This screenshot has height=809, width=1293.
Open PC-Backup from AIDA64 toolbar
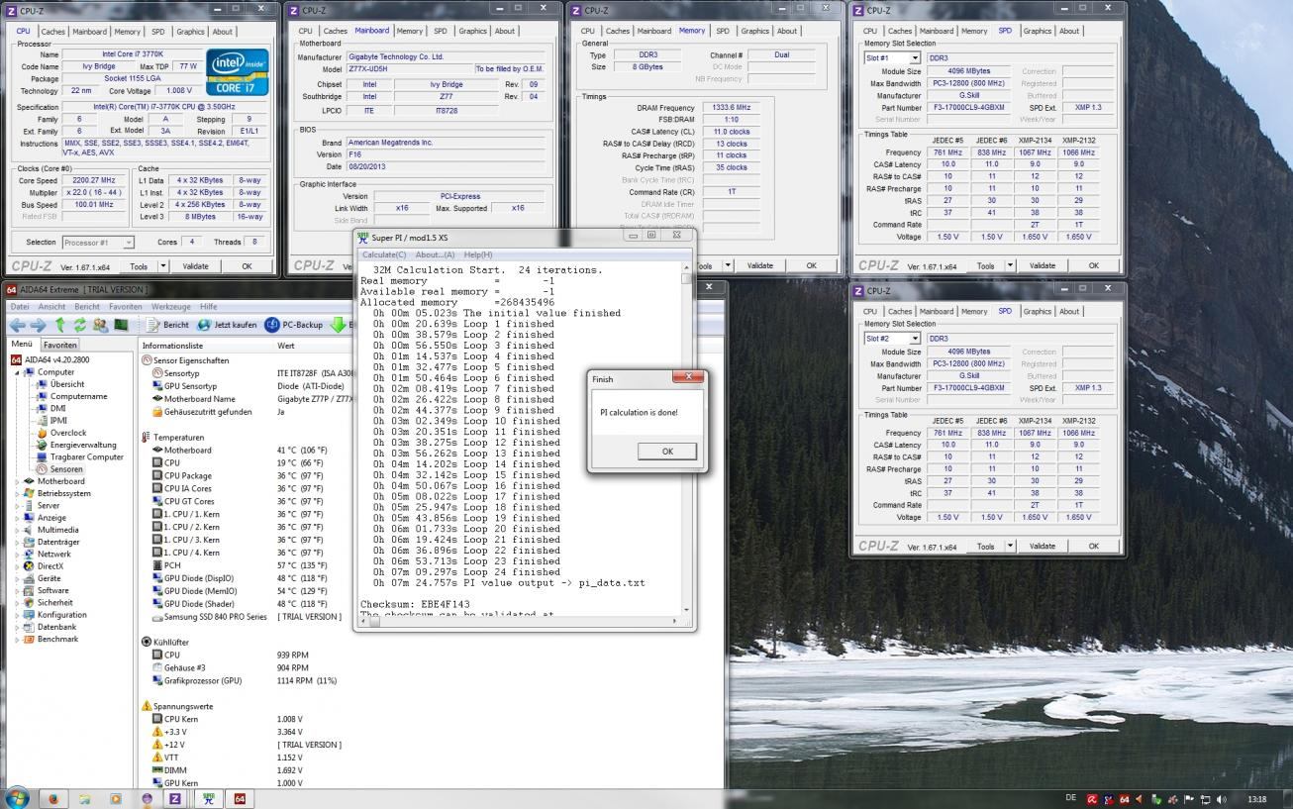point(294,325)
